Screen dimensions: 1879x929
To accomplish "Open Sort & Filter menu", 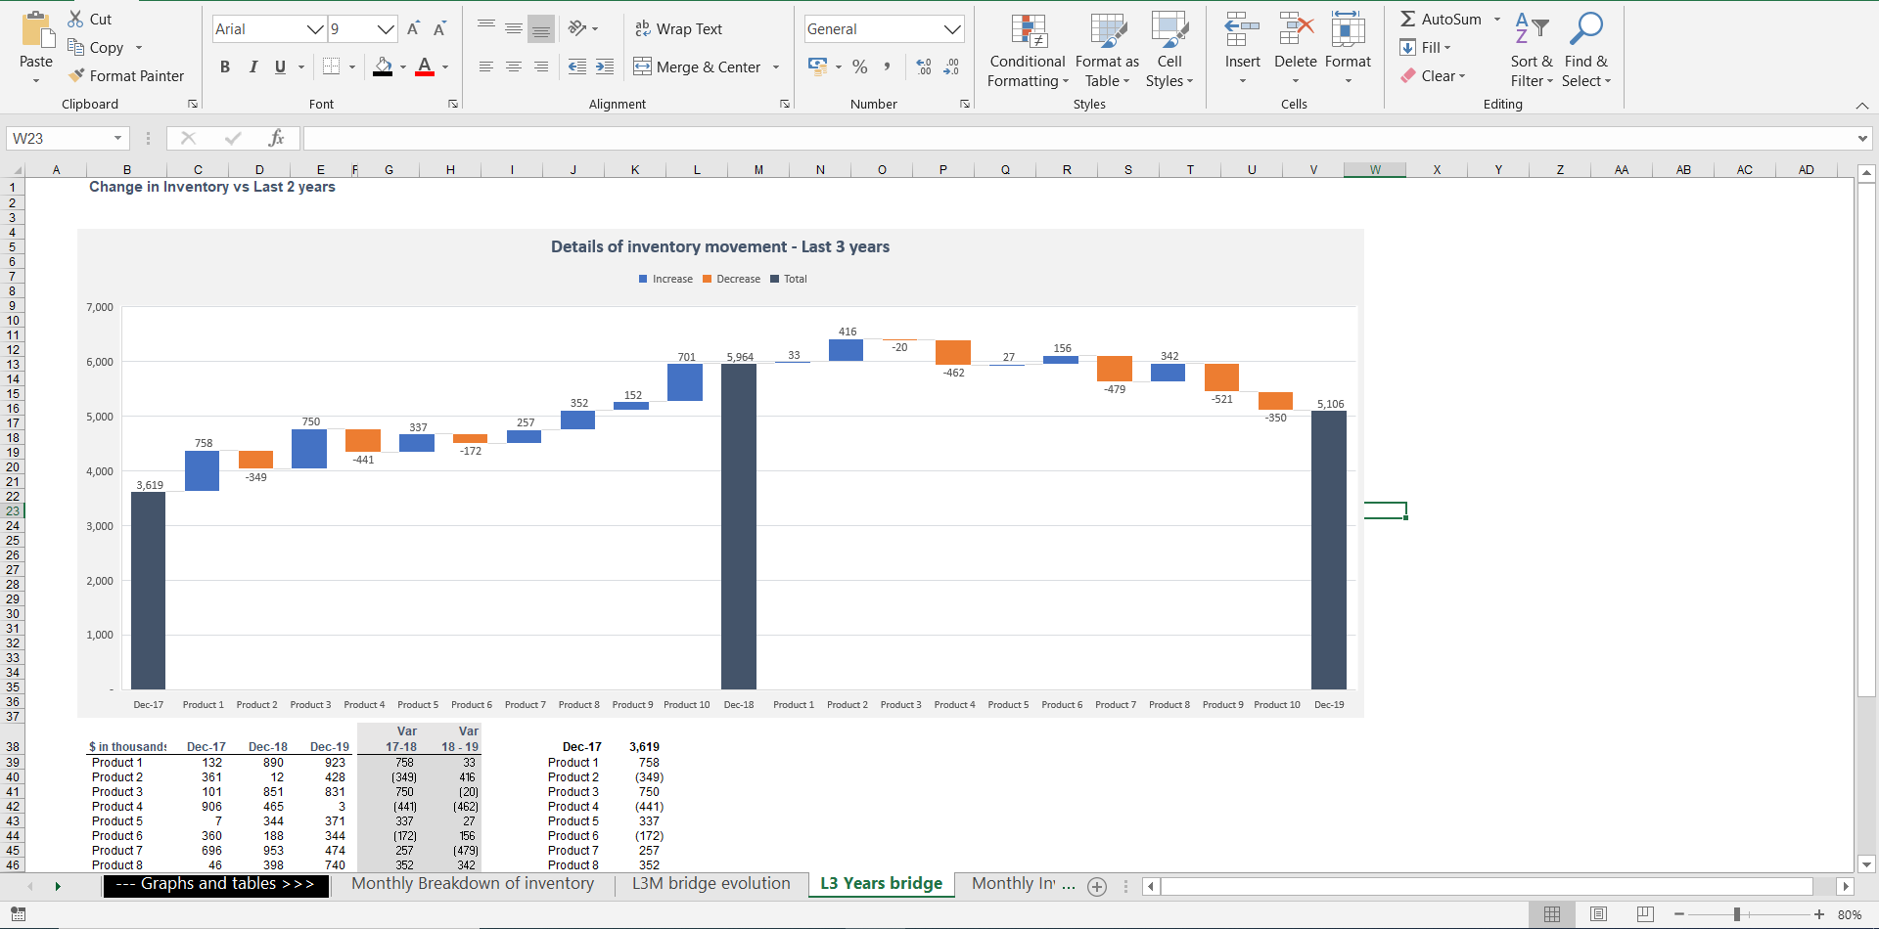I will pyautogui.click(x=1532, y=51).
